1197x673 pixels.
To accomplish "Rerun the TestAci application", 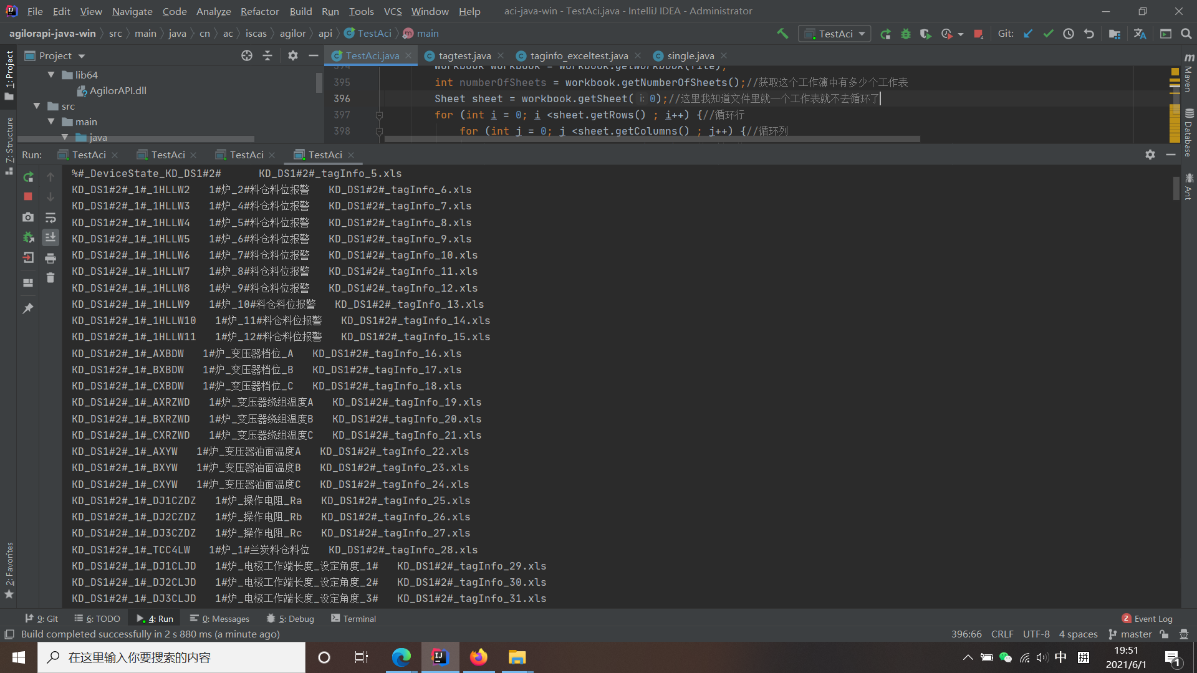I will tap(27, 177).
